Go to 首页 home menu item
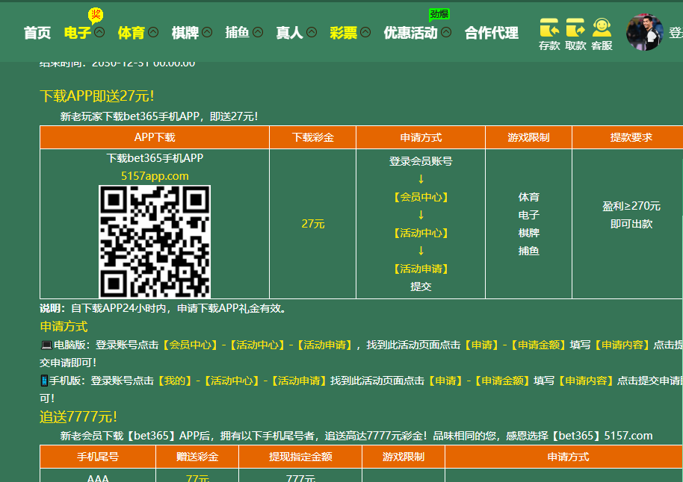 (37, 33)
